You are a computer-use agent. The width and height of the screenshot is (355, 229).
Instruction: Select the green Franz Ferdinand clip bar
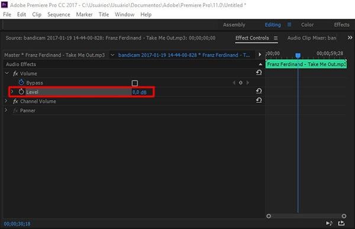click(306, 64)
